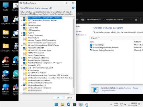Check Windows Hypervisor Platform checkbox
This screenshot has height=107, width=143.
pos(24,80)
